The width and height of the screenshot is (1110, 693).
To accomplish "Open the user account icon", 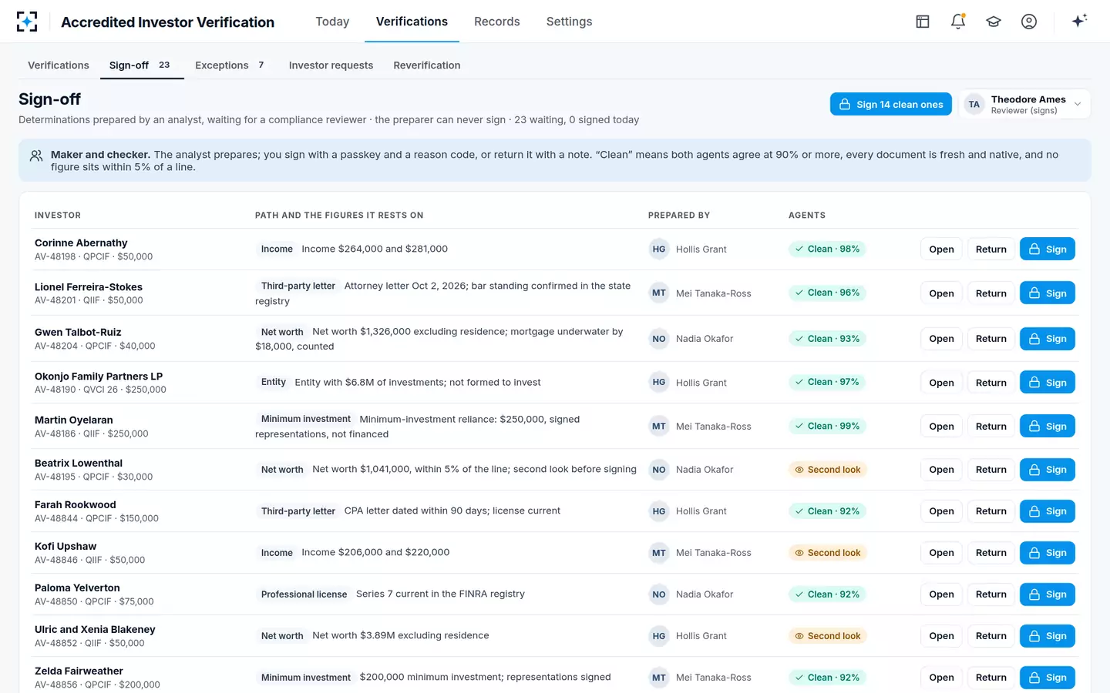I will 1029,22.
